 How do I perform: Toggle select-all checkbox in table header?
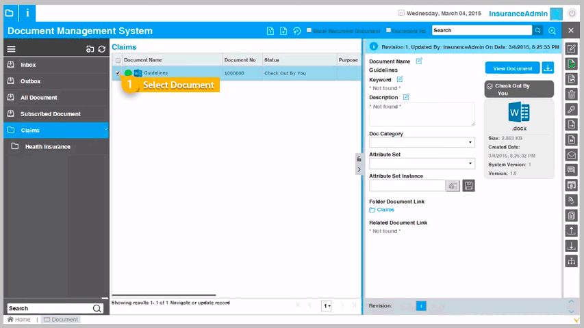pos(118,60)
